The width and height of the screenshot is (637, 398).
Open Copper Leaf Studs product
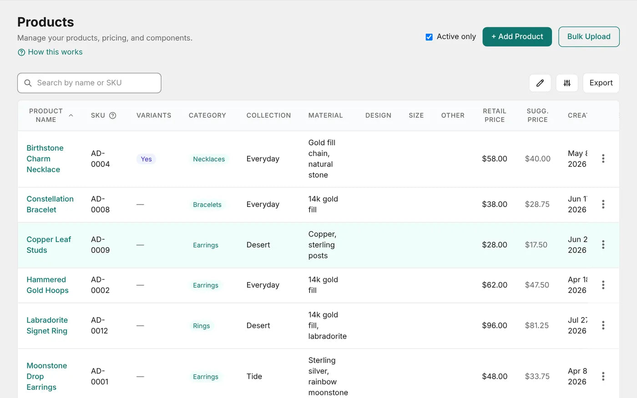(x=49, y=245)
